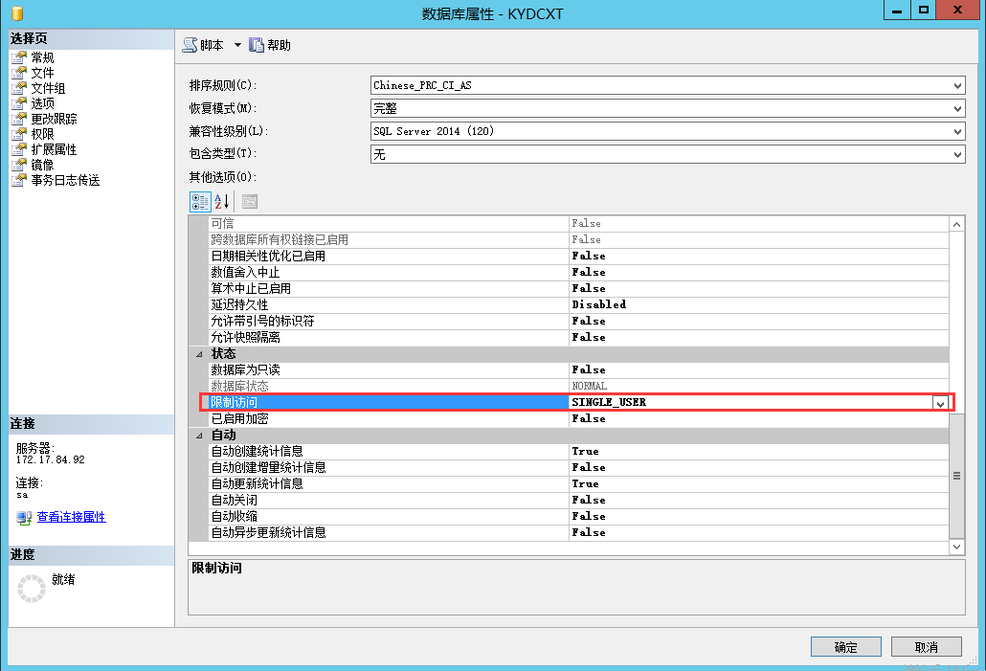Select the 已启用加密 property row
Screen dimensions: 986x671
pyautogui.click(x=578, y=419)
